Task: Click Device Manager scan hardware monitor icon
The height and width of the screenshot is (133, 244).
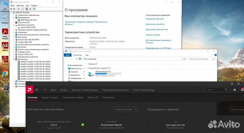Action: (x=34, y=9)
